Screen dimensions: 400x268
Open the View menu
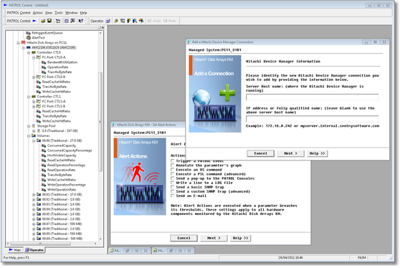tap(49, 13)
